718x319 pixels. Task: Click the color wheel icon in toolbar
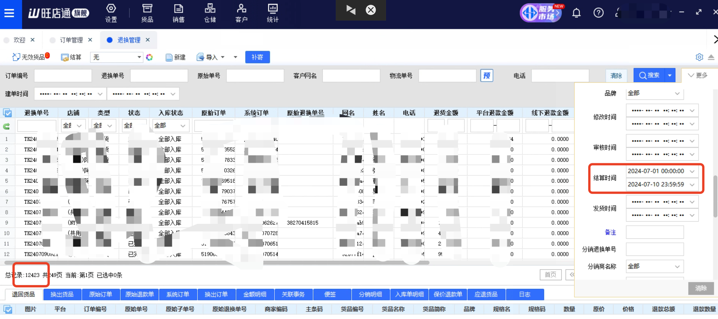point(150,57)
